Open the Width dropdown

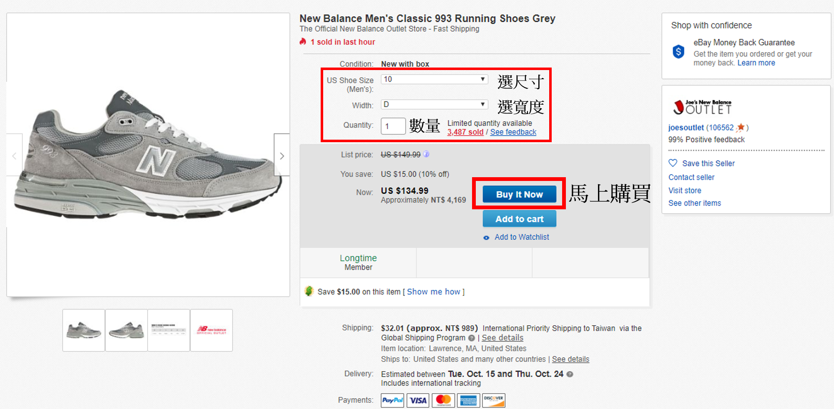click(434, 104)
